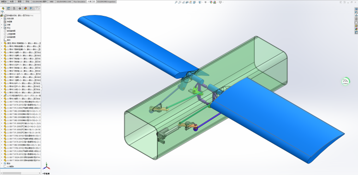Open the ConfigurationManager tab icon
358x175 pixels.
(x=14, y=9)
